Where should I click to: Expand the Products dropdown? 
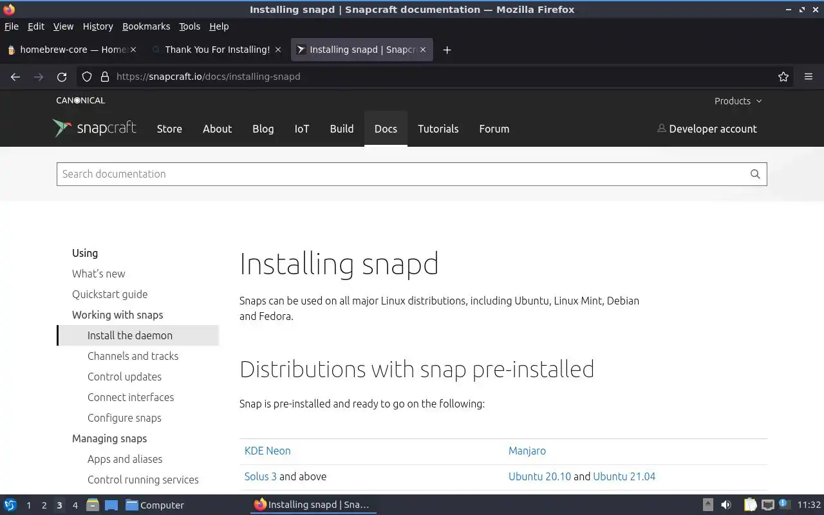click(x=738, y=101)
